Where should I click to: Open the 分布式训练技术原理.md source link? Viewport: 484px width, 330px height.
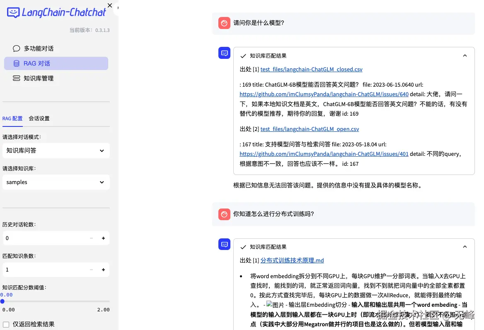tap(292, 260)
